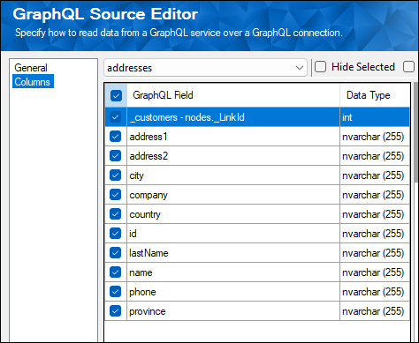Screen dimensions: 419x343
Task: Select the company field name
Action: pos(233,195)
